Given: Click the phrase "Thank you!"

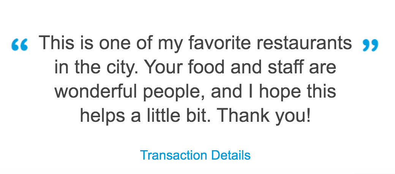Looking at the screenshot, I should click(x=264, y=115).
